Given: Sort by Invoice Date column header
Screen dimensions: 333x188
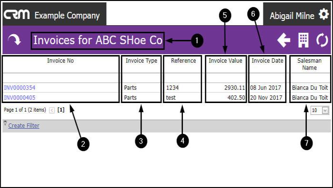Looking at the screenshot, I should pos(267,61).
